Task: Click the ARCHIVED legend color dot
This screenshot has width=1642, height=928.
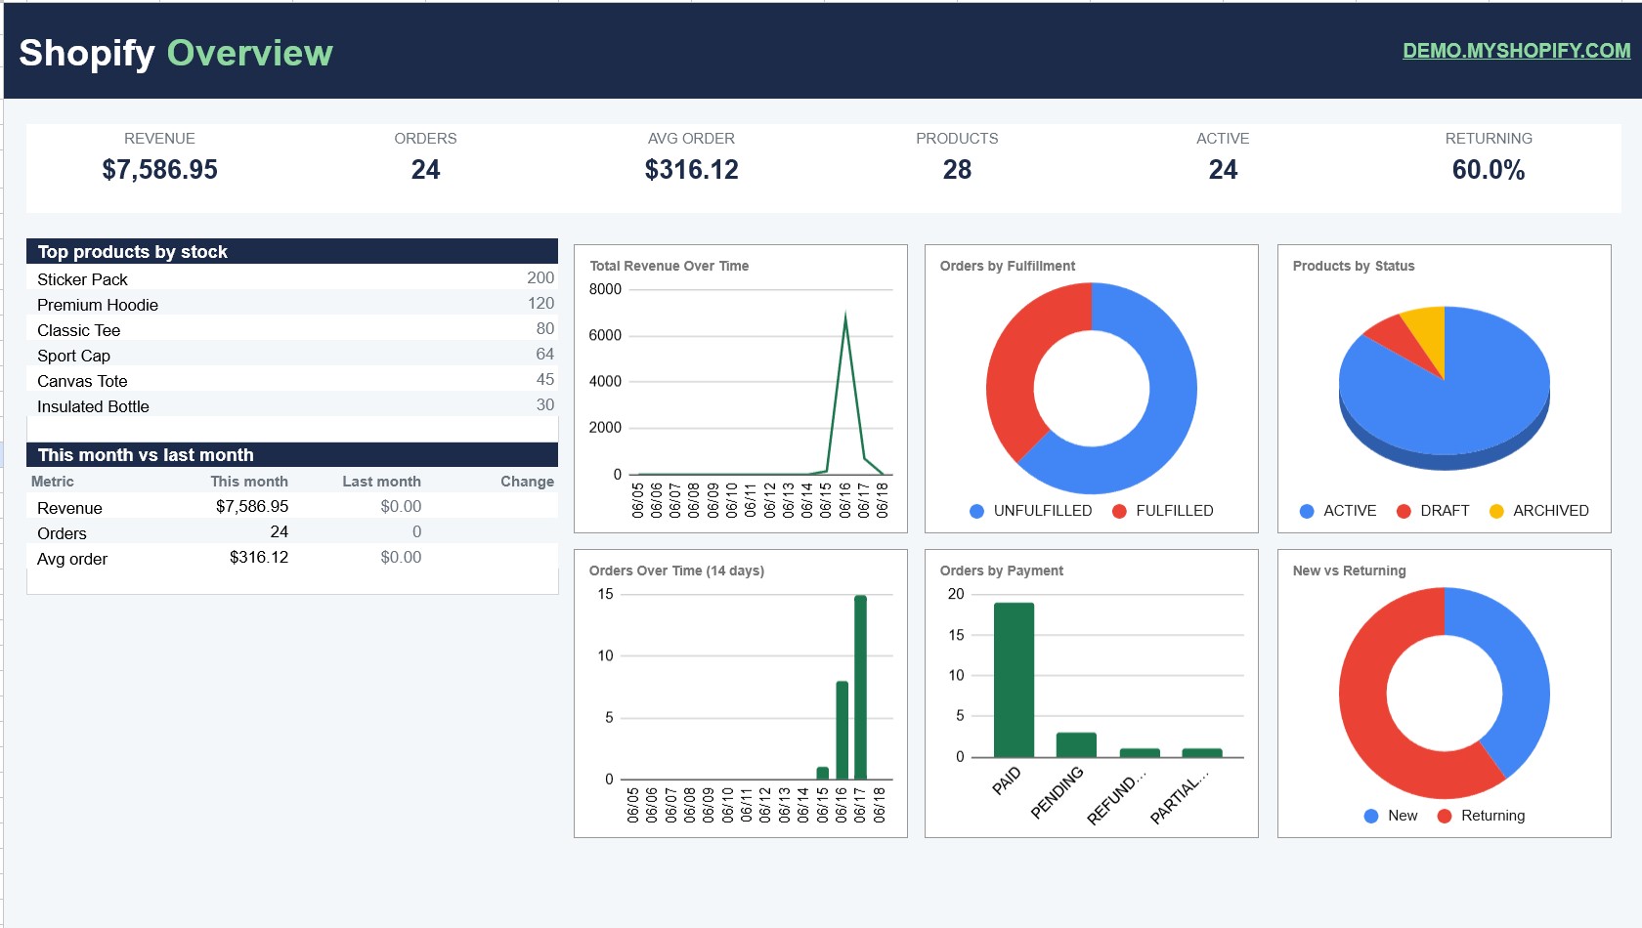Action: point(1496,511)
